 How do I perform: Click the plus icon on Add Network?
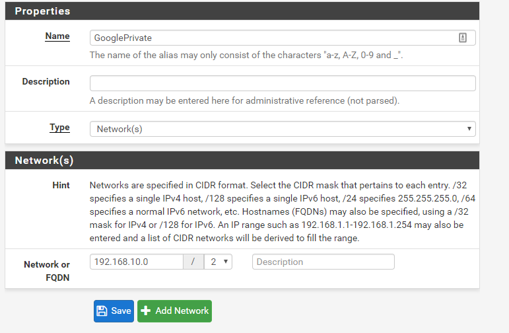click(x=146, y=311)
